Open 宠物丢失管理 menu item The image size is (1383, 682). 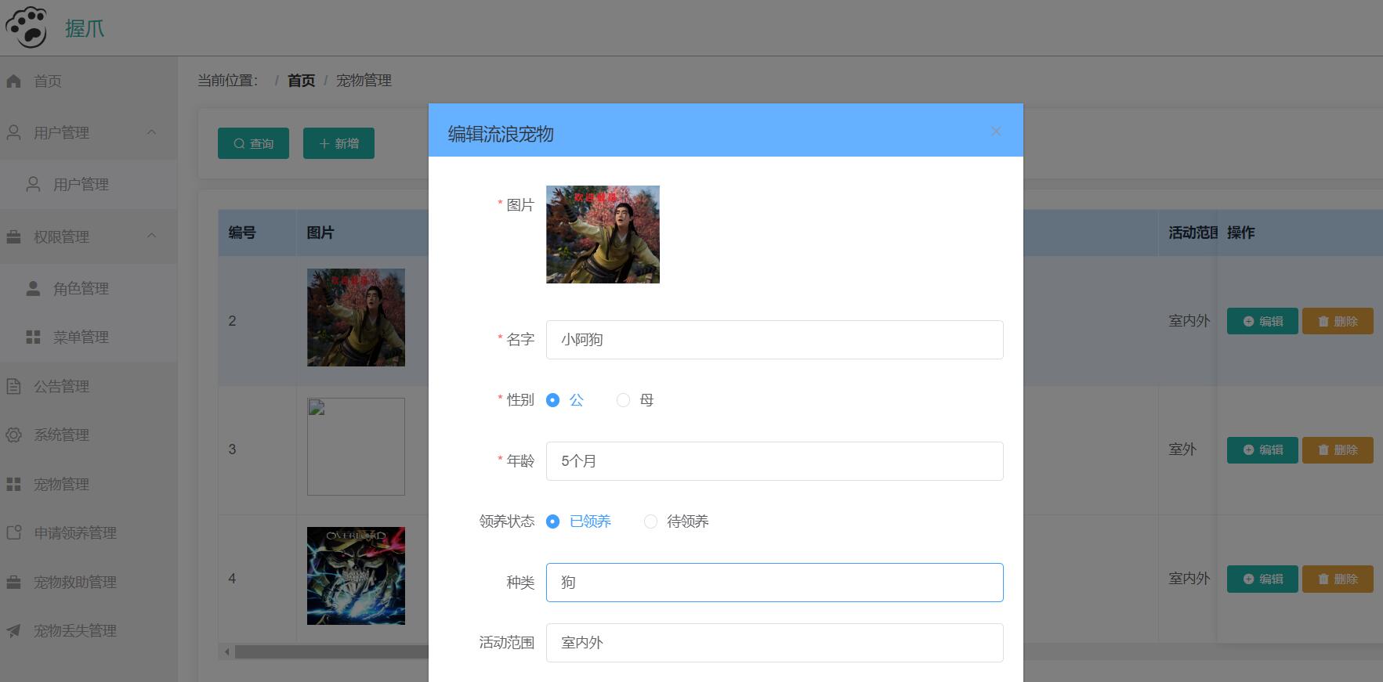89,630
